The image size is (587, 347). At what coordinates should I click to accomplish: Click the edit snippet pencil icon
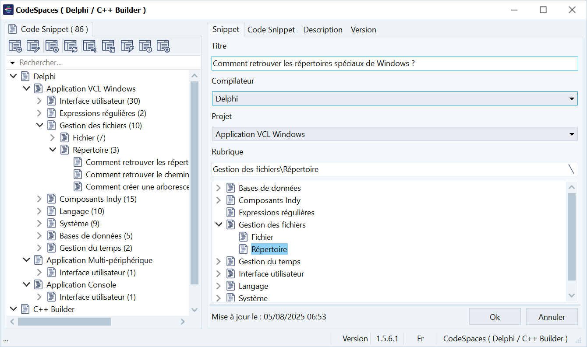point(33,46)
